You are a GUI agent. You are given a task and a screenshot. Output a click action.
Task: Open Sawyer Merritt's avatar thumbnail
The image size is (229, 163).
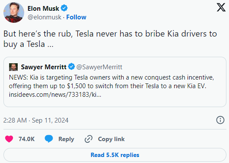13,67
